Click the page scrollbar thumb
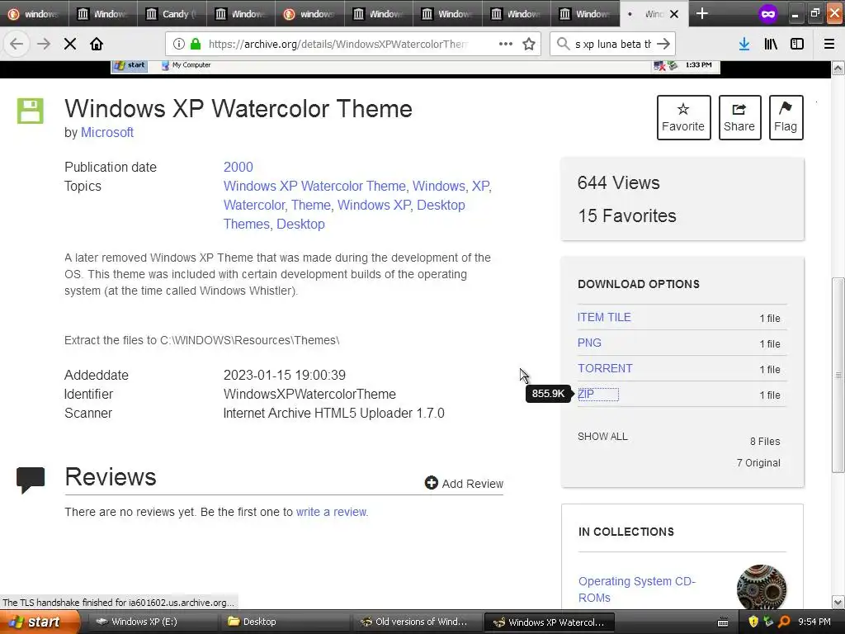This screenshot has height=634, width=845. click(838, 375)
